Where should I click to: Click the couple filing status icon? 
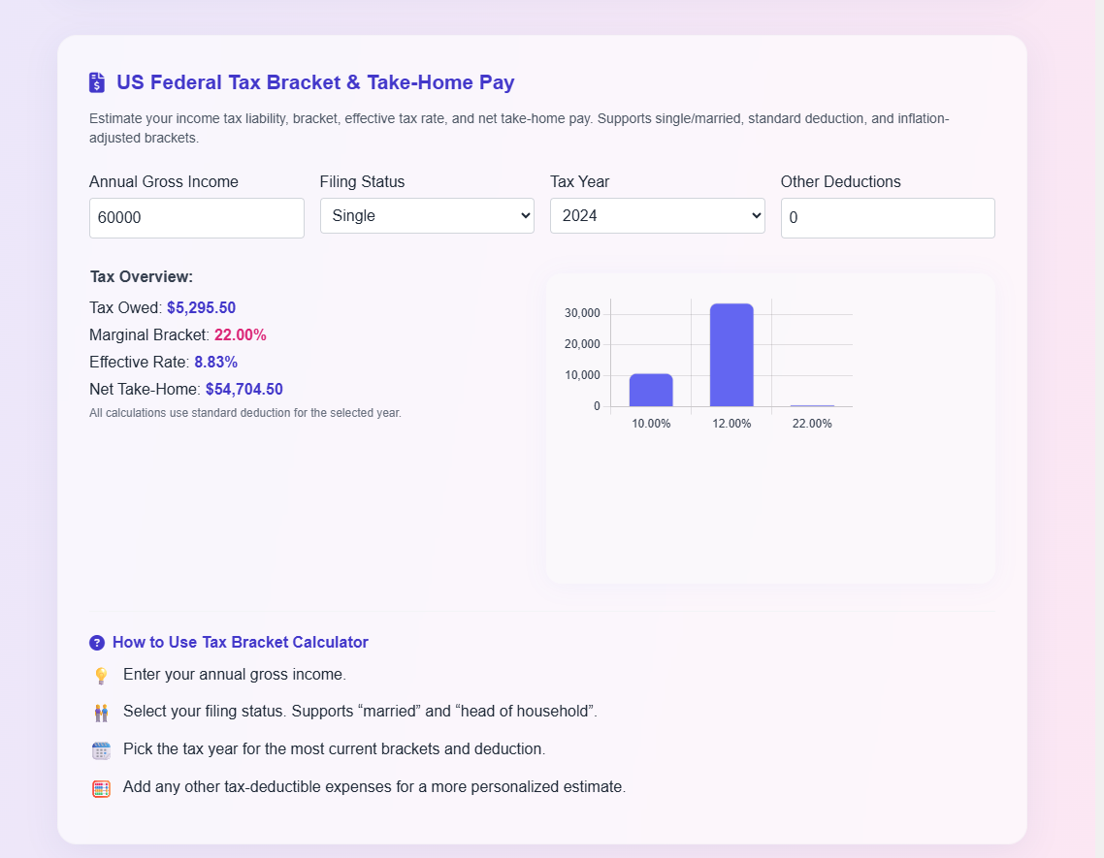point(101,713)
